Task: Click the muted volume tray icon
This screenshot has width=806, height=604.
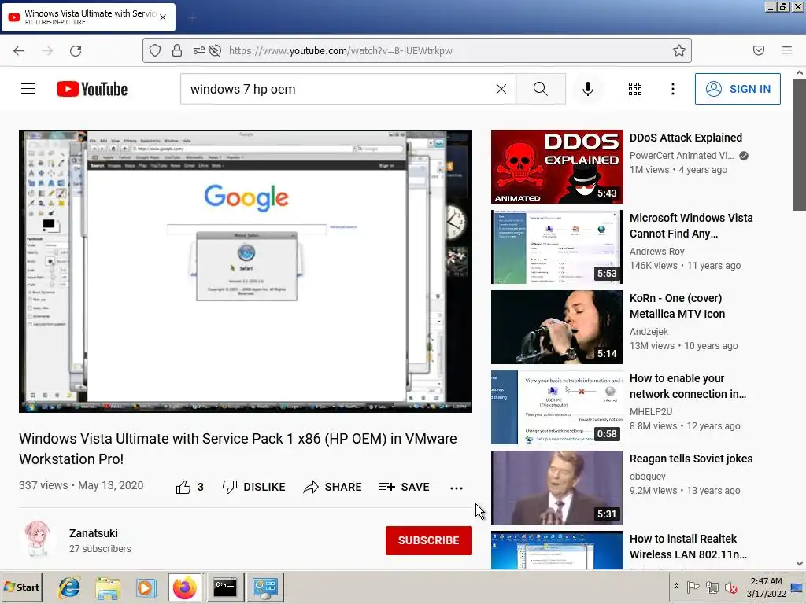Action: [x=730, y=587]
